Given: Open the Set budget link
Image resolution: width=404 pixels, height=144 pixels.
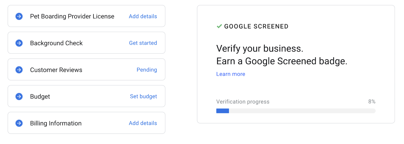Looking at the screenshot, I should click(x=143, y=97).
